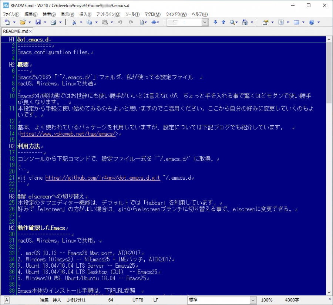333x305 pixels.
Task: Open the Help icon dropdown arrow
Action: [319, 22]
